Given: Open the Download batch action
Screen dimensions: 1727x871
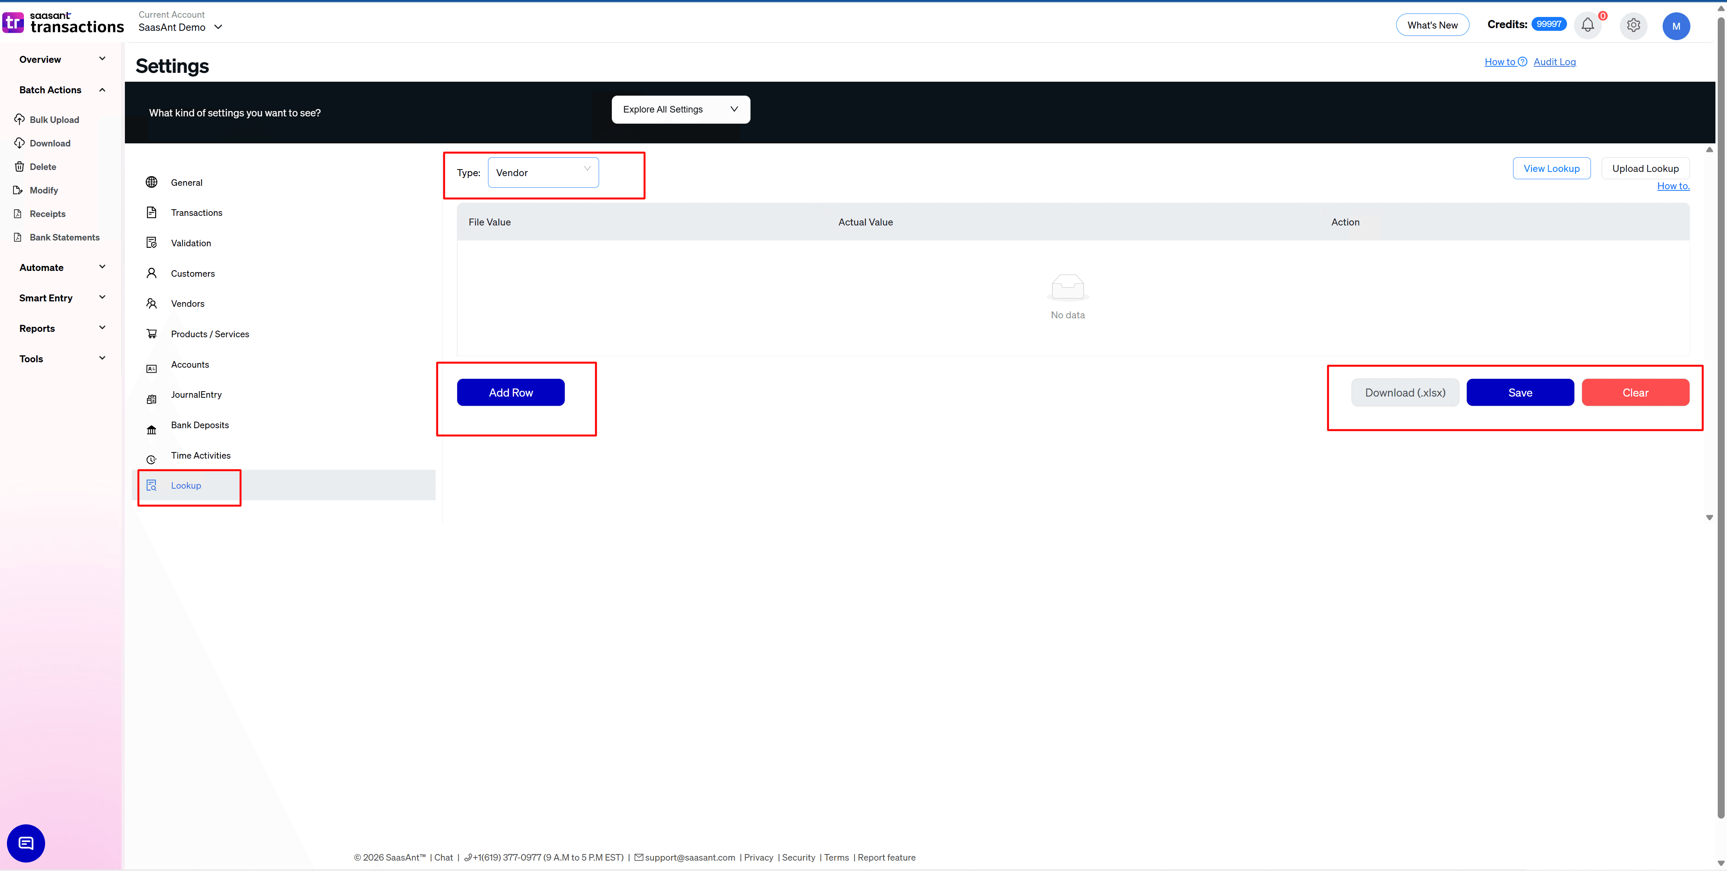Looking at the screenshot, I should (x=50, y=143).
